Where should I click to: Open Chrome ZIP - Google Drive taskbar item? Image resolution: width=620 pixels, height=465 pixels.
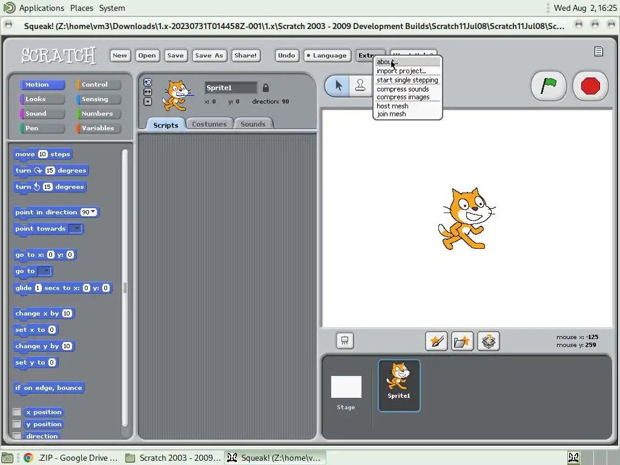click(71, 458)
